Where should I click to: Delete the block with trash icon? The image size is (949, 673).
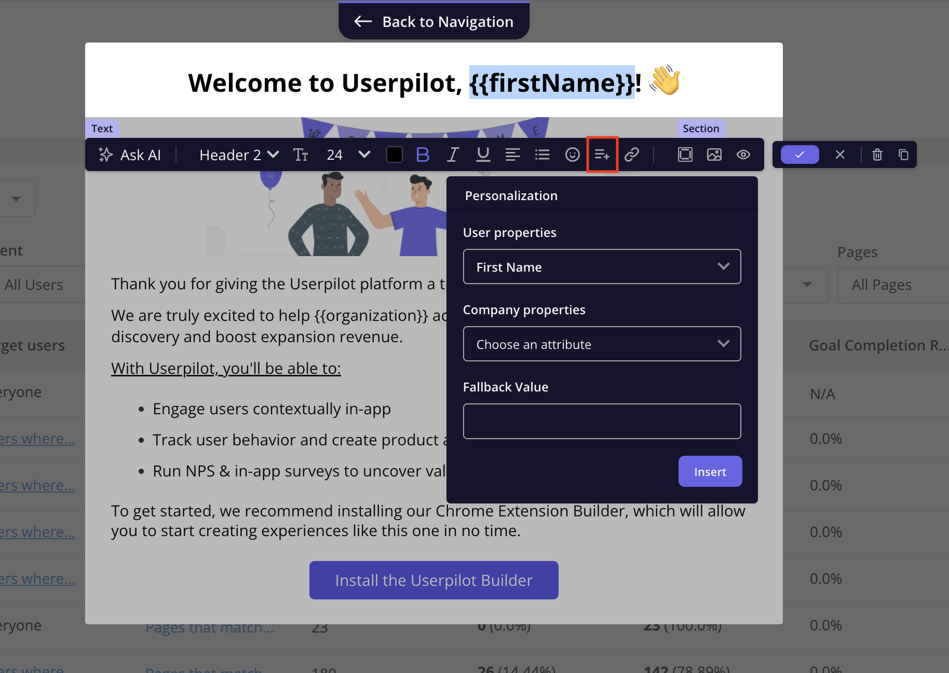877,155
